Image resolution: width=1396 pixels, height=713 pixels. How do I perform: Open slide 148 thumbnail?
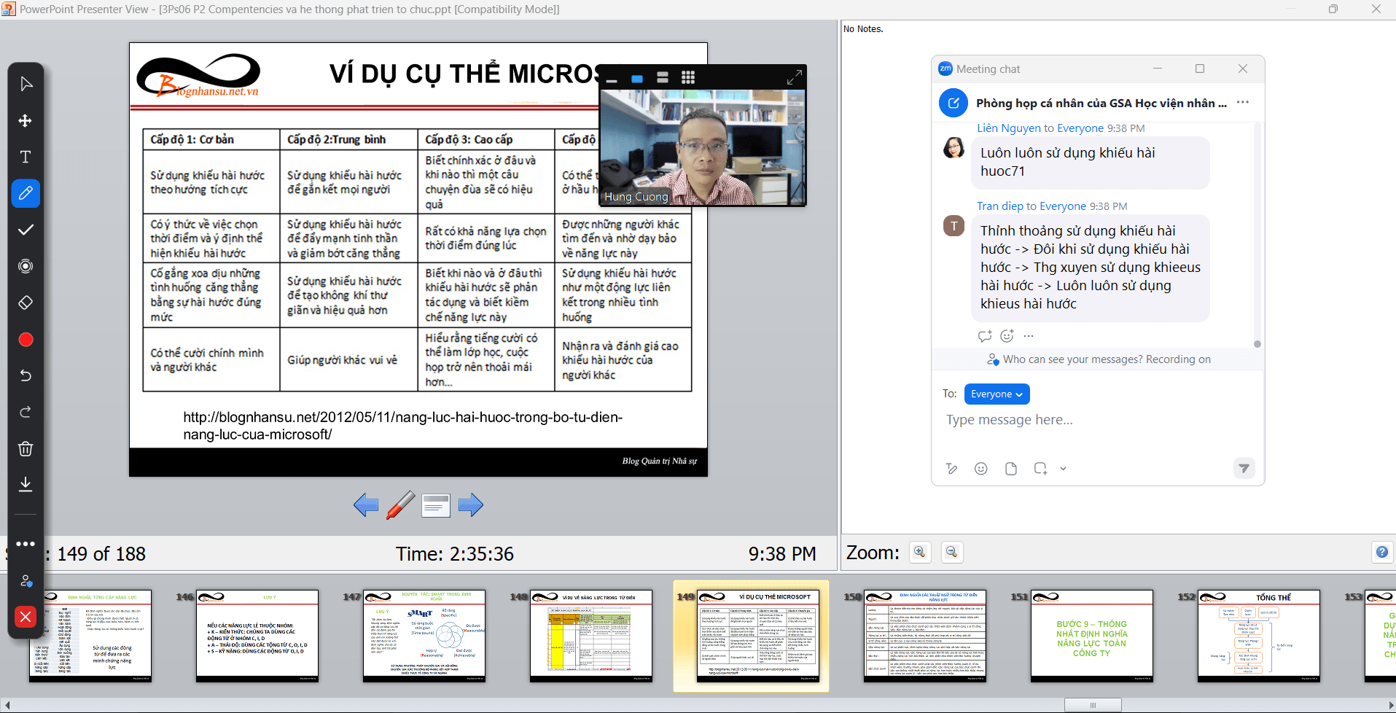click(591, 636)
